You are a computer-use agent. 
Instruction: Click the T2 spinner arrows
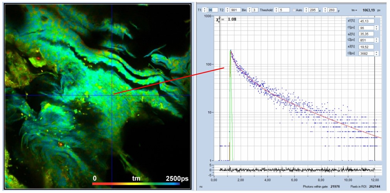(227, 10)
